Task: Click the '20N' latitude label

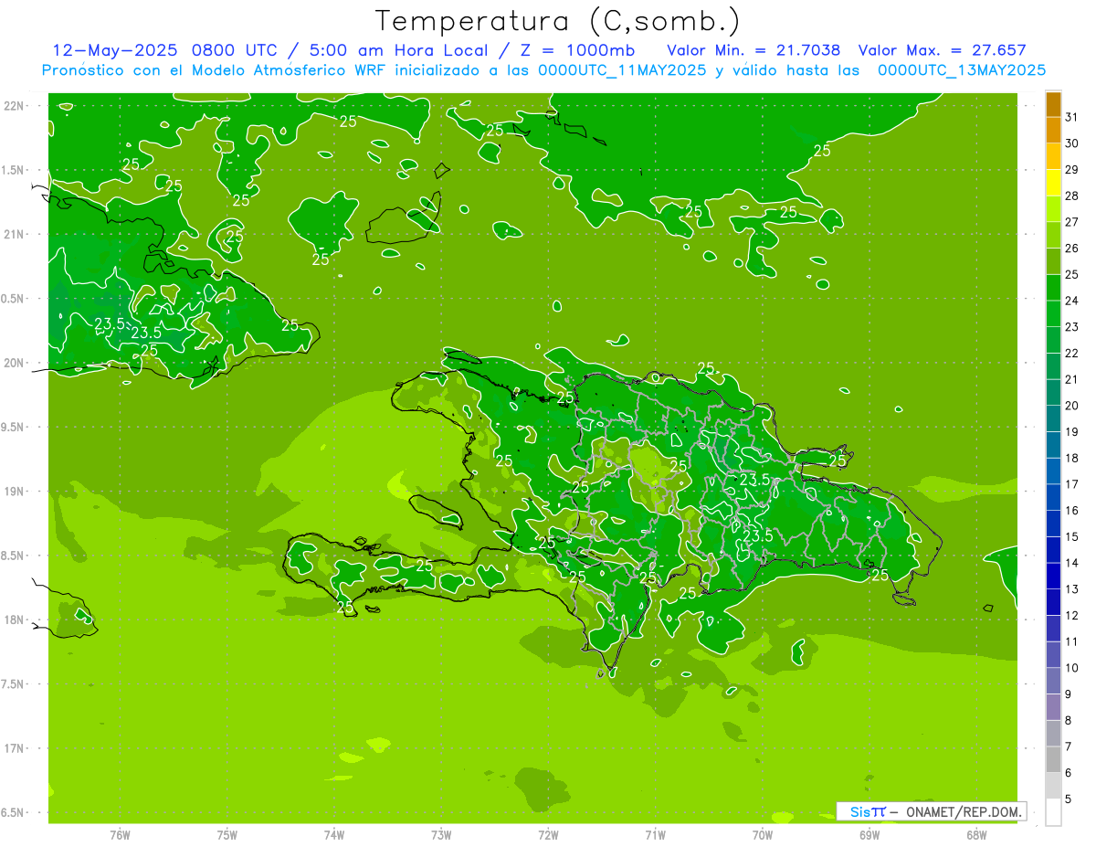Action: pos(16,363)
